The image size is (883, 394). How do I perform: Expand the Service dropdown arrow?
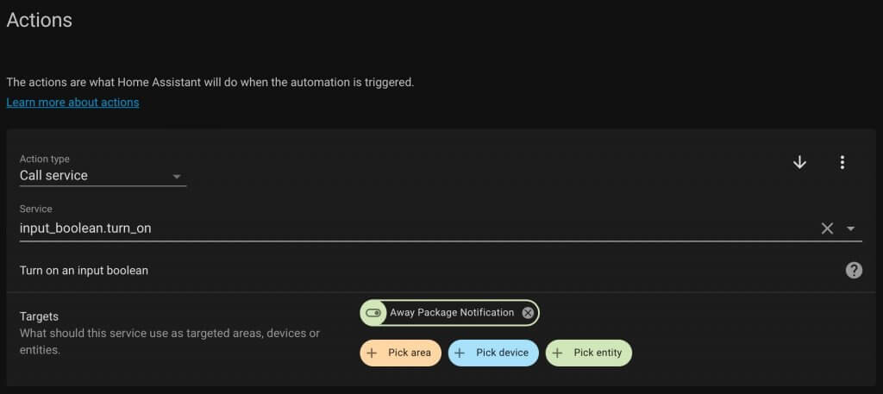[851, 228]
